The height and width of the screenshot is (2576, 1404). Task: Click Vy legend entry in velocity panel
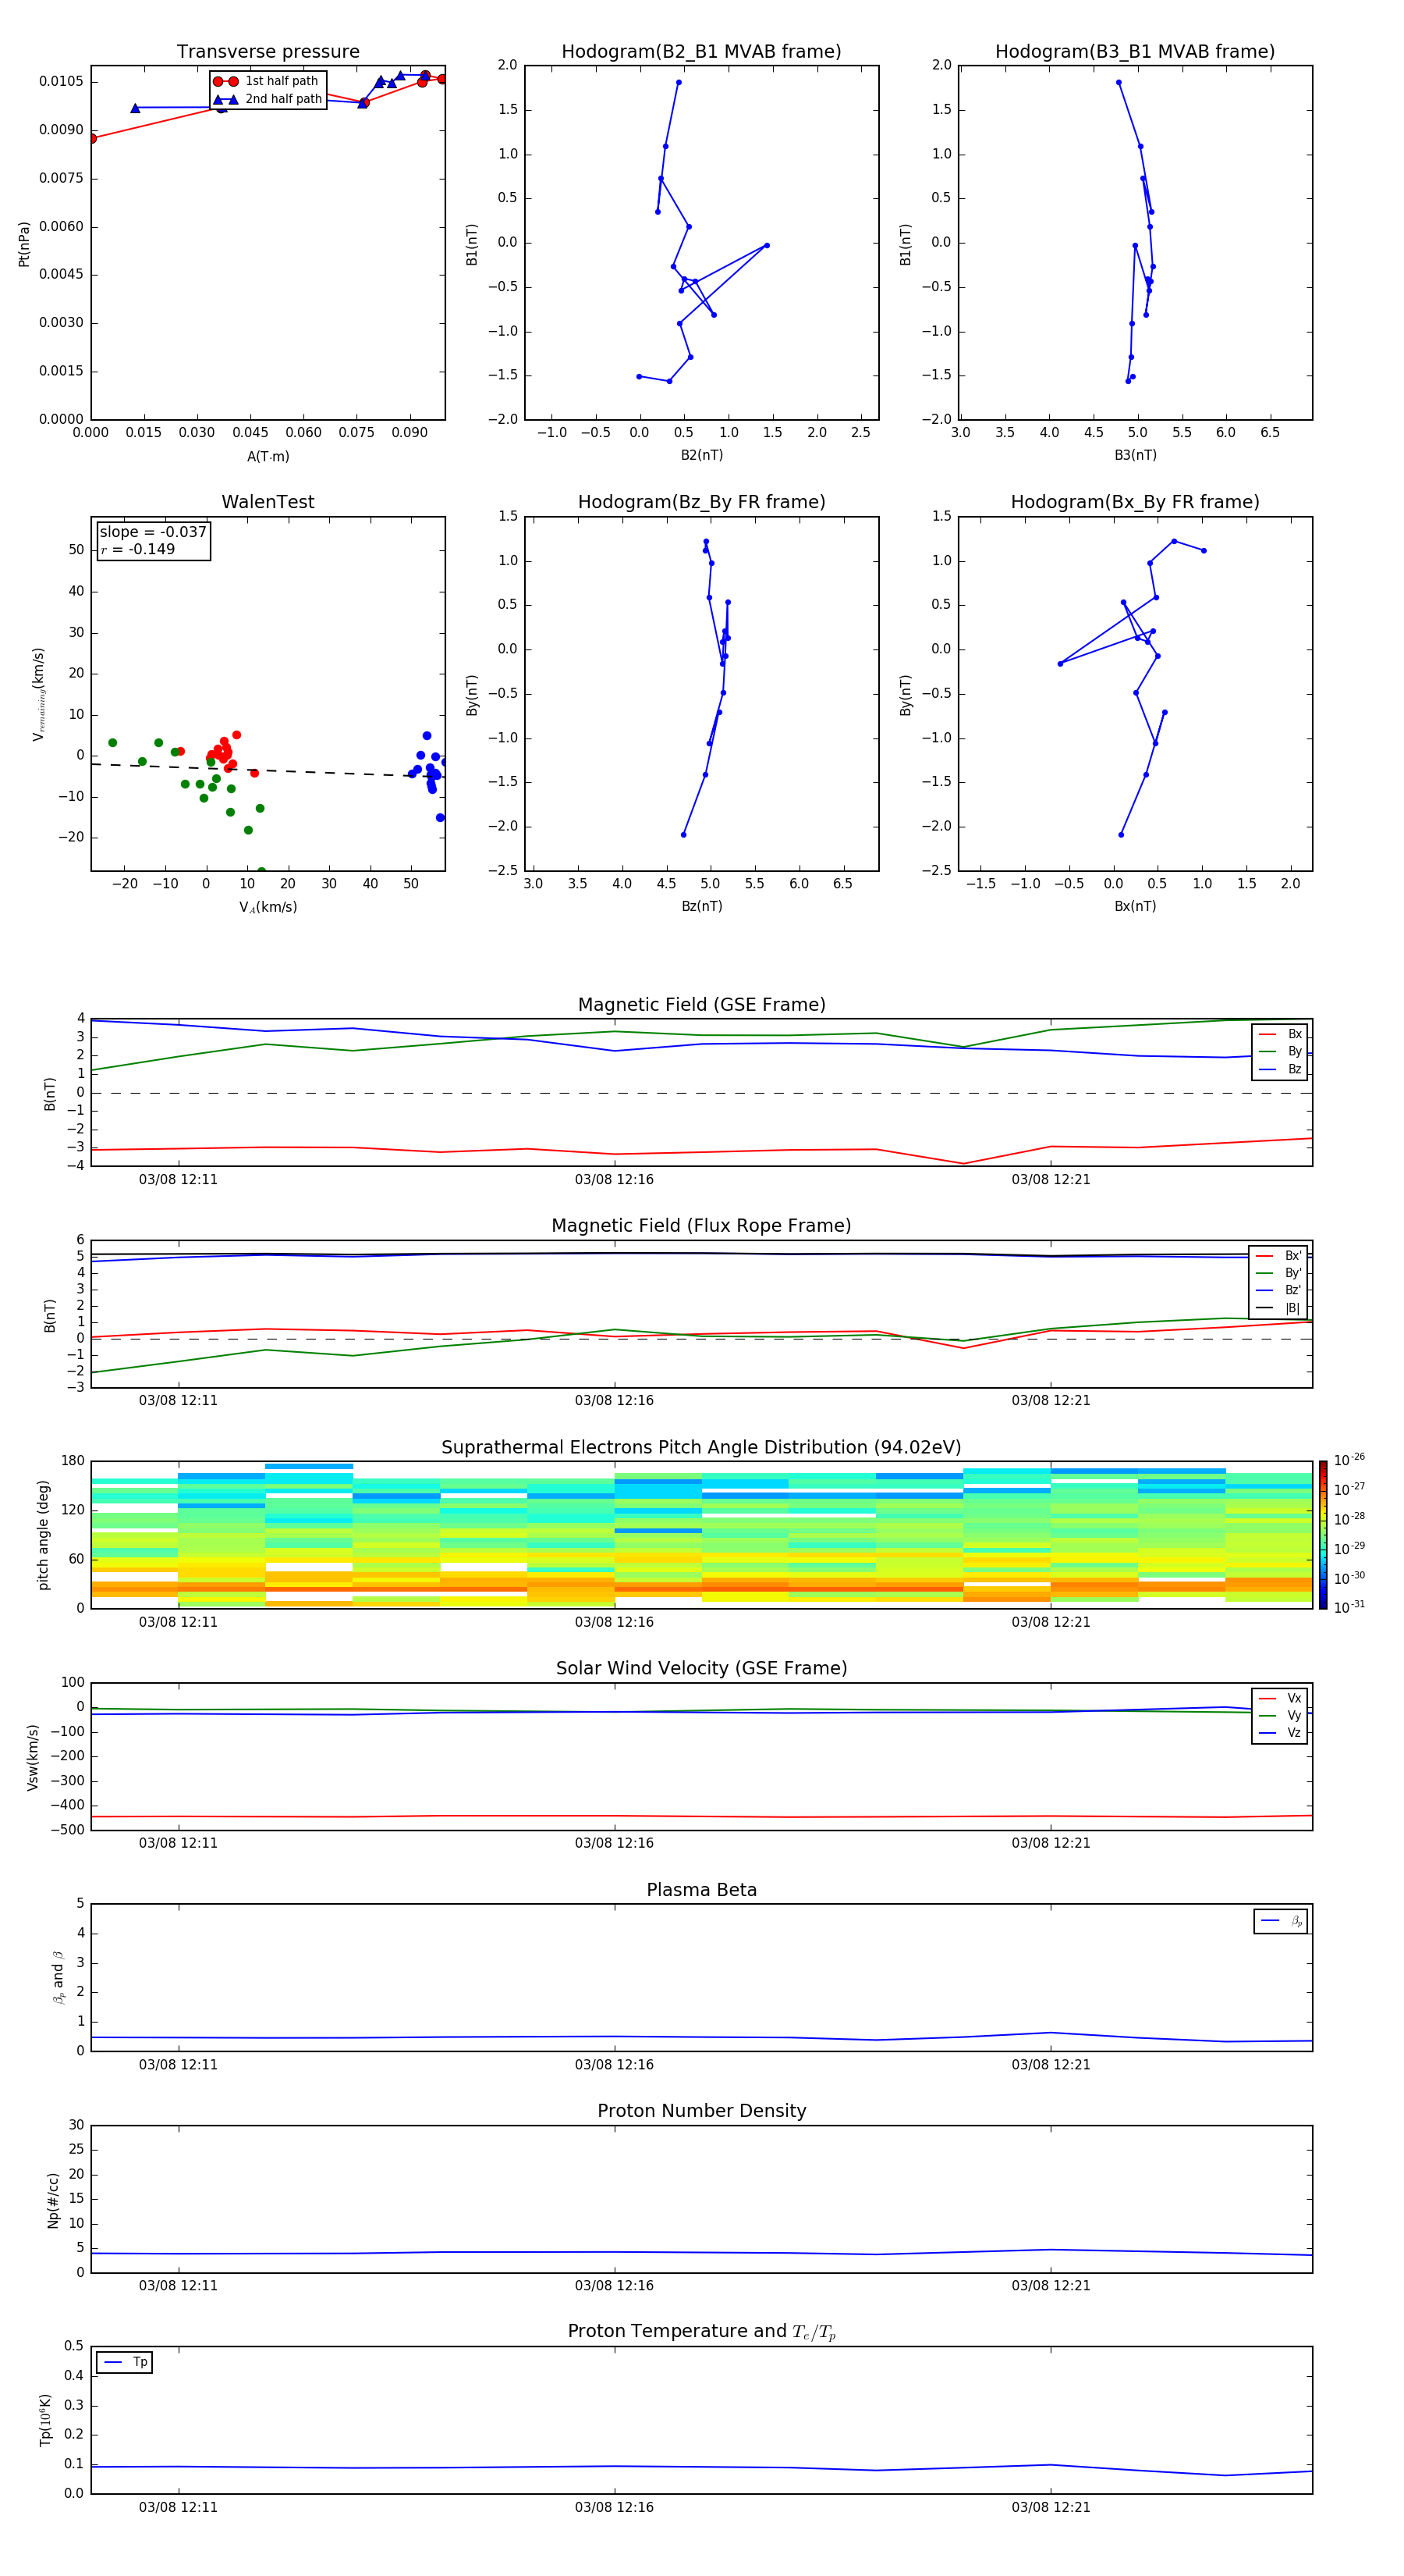coord(1280,1716)
